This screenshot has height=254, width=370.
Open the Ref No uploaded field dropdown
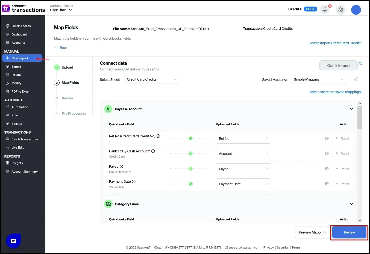point(243,138)
